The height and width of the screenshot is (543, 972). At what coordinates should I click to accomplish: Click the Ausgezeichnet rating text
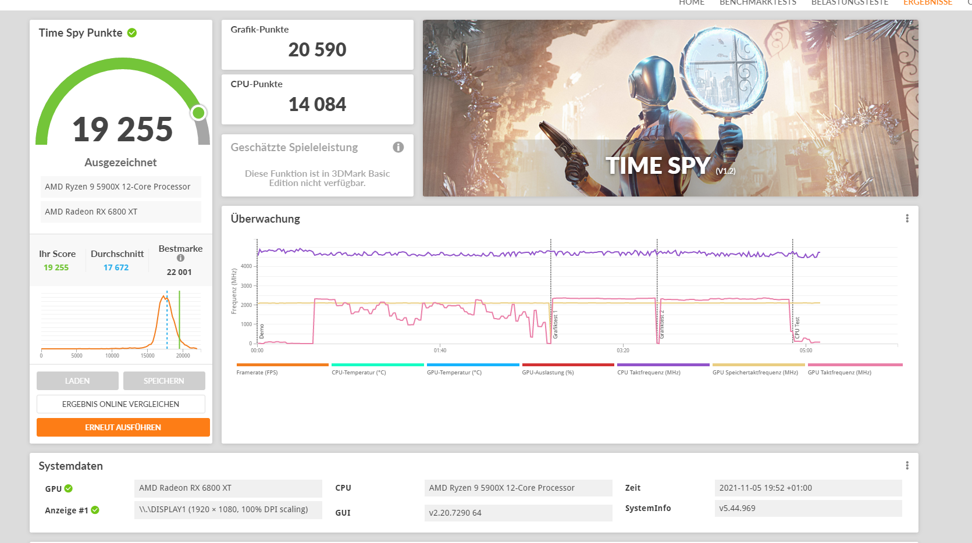tap(120, 163)
